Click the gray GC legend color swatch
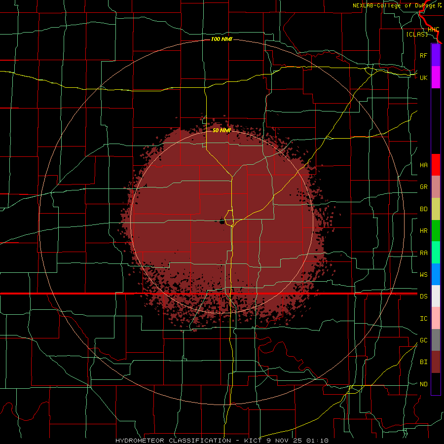 [x=436, y=340]
